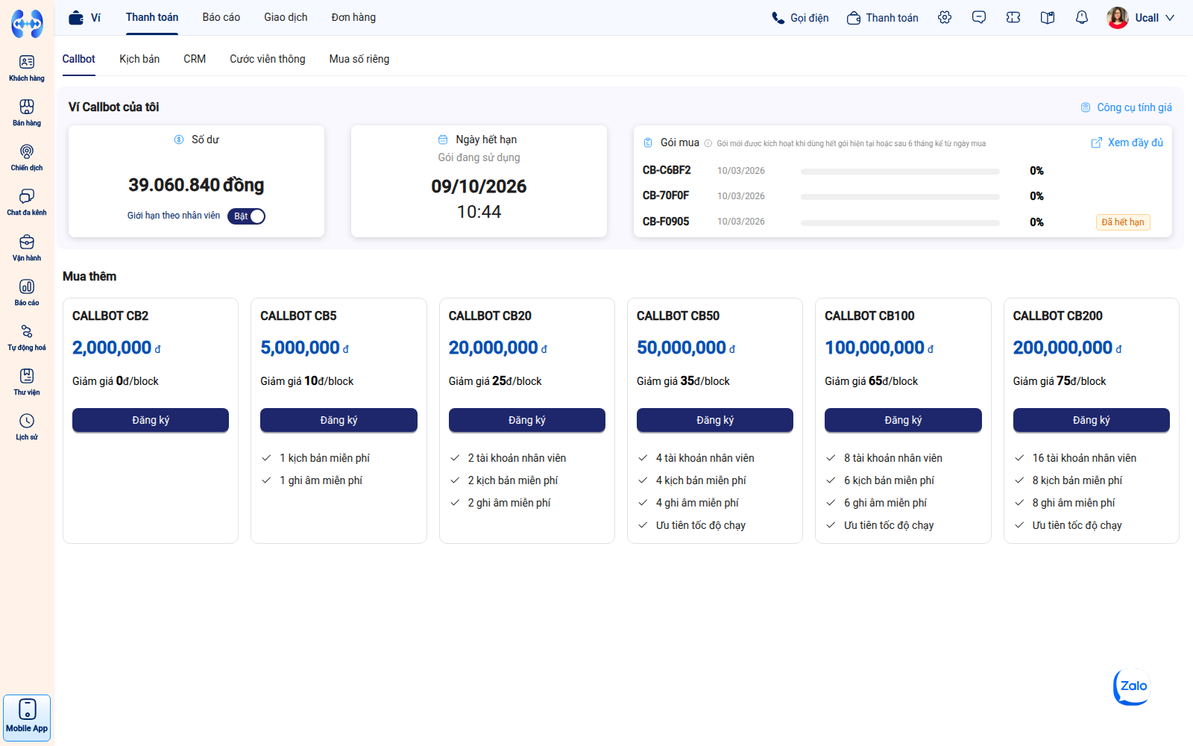The image size is (1193, 746).
Task: Select the CB-C6BF2 package name
Action: pos(667,170)
